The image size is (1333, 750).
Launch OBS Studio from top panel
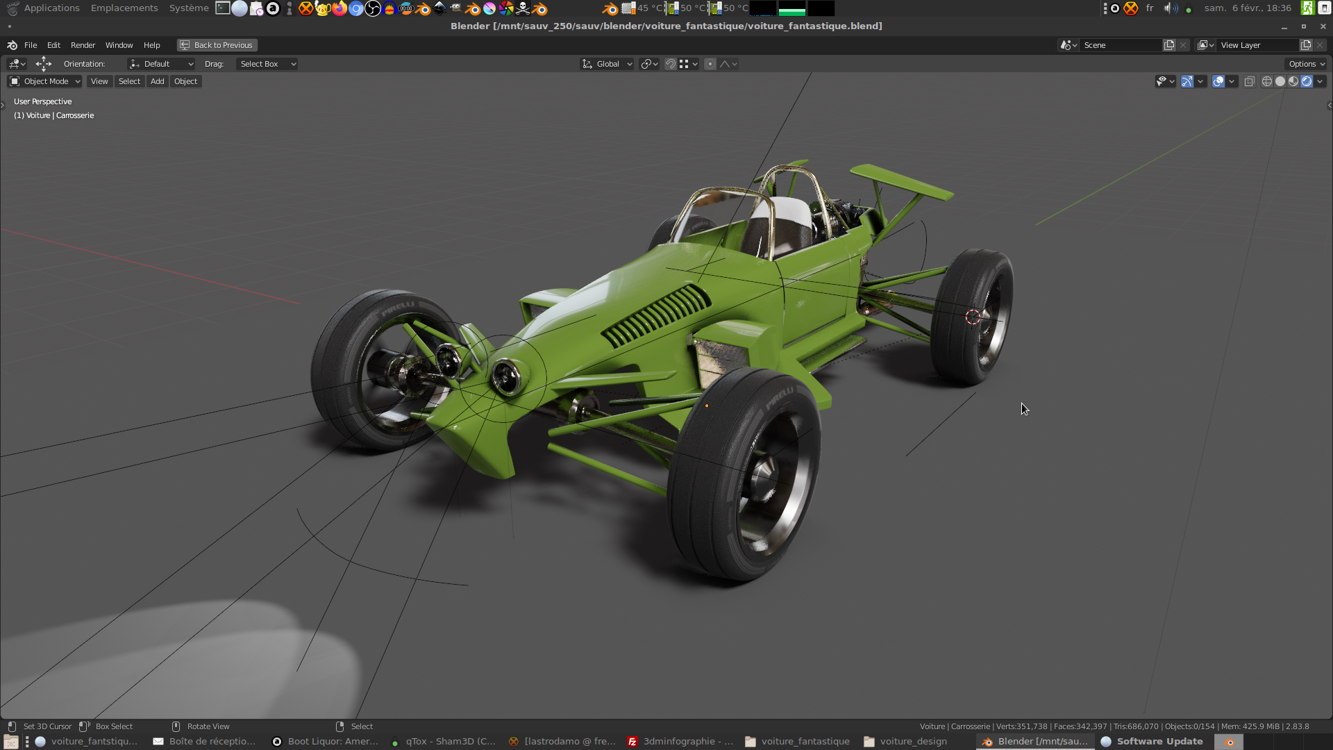(373, 8)
